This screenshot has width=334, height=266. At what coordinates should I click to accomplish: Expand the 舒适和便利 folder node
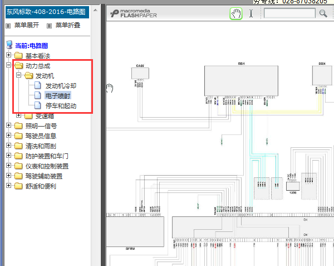pos(8,186)
